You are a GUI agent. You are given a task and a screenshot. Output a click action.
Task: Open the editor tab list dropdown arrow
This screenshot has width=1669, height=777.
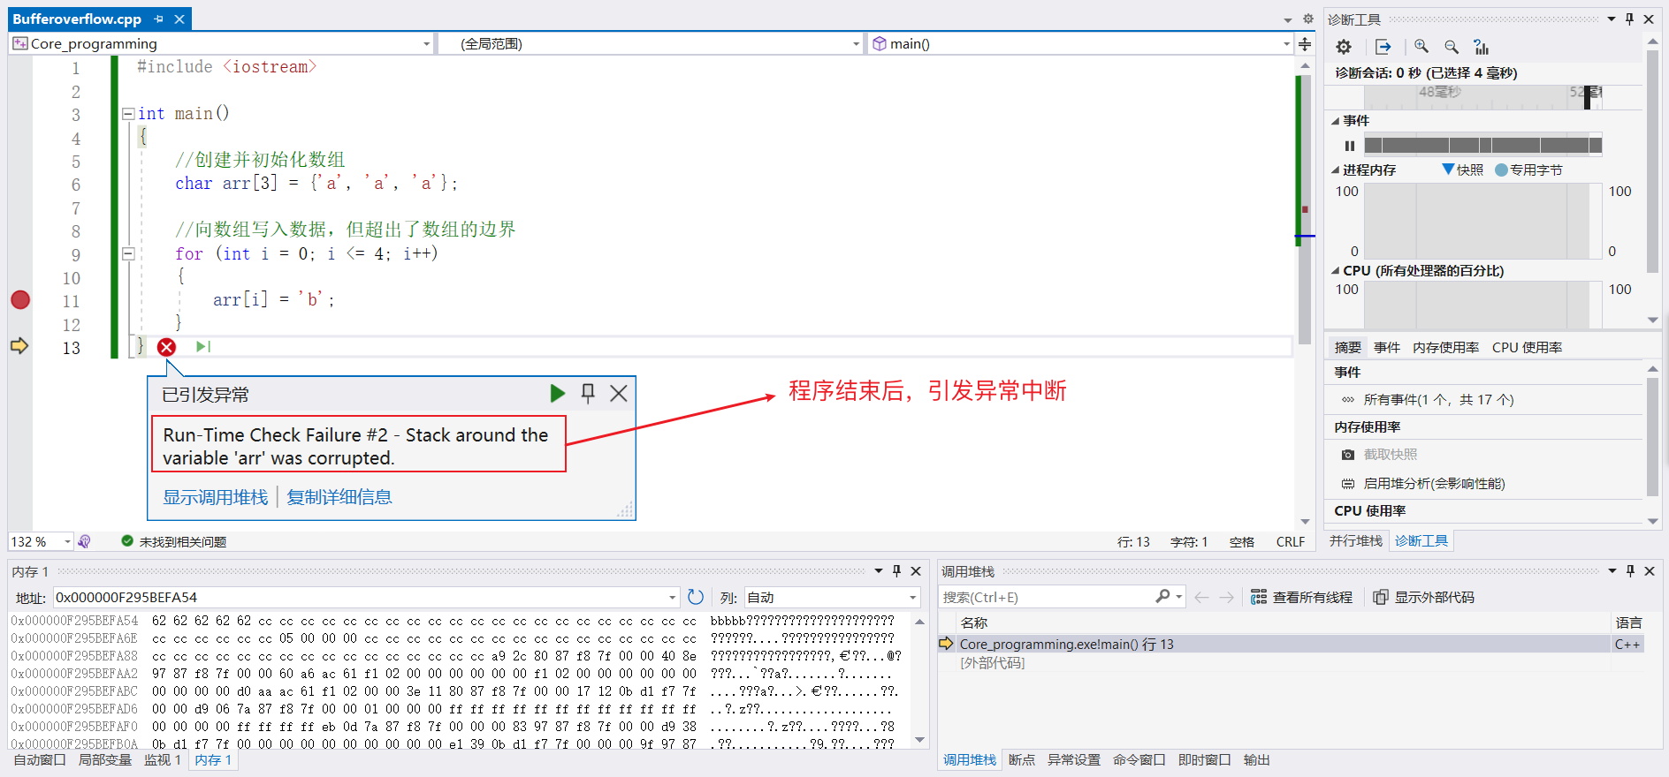point(1288,19)
